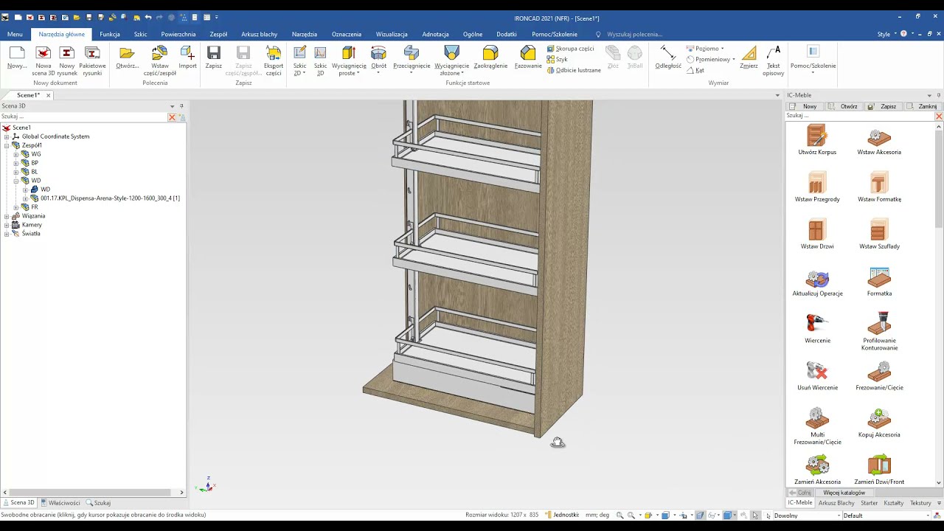This screenshot has width=944, height=531.
Task: Click the Usuń Wiercenie icon
Action: point(817,373)
